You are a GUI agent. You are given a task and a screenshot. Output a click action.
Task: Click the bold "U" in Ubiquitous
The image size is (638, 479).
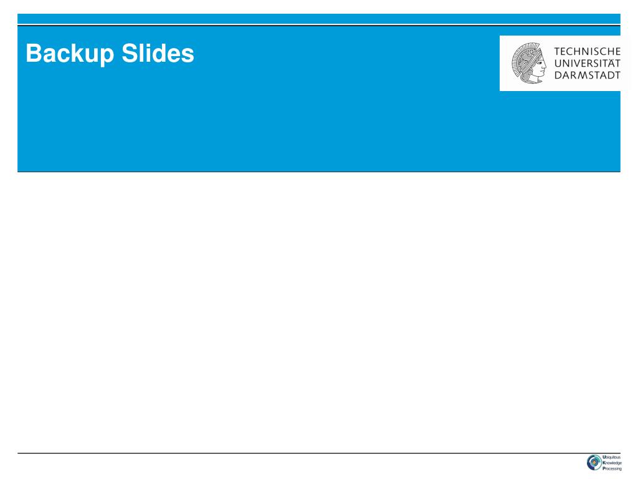point(604,457)
